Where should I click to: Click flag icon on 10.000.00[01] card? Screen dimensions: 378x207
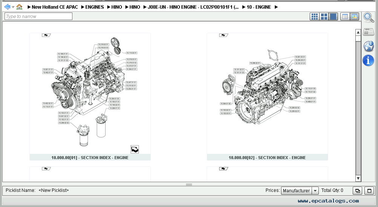click(46, 35)
